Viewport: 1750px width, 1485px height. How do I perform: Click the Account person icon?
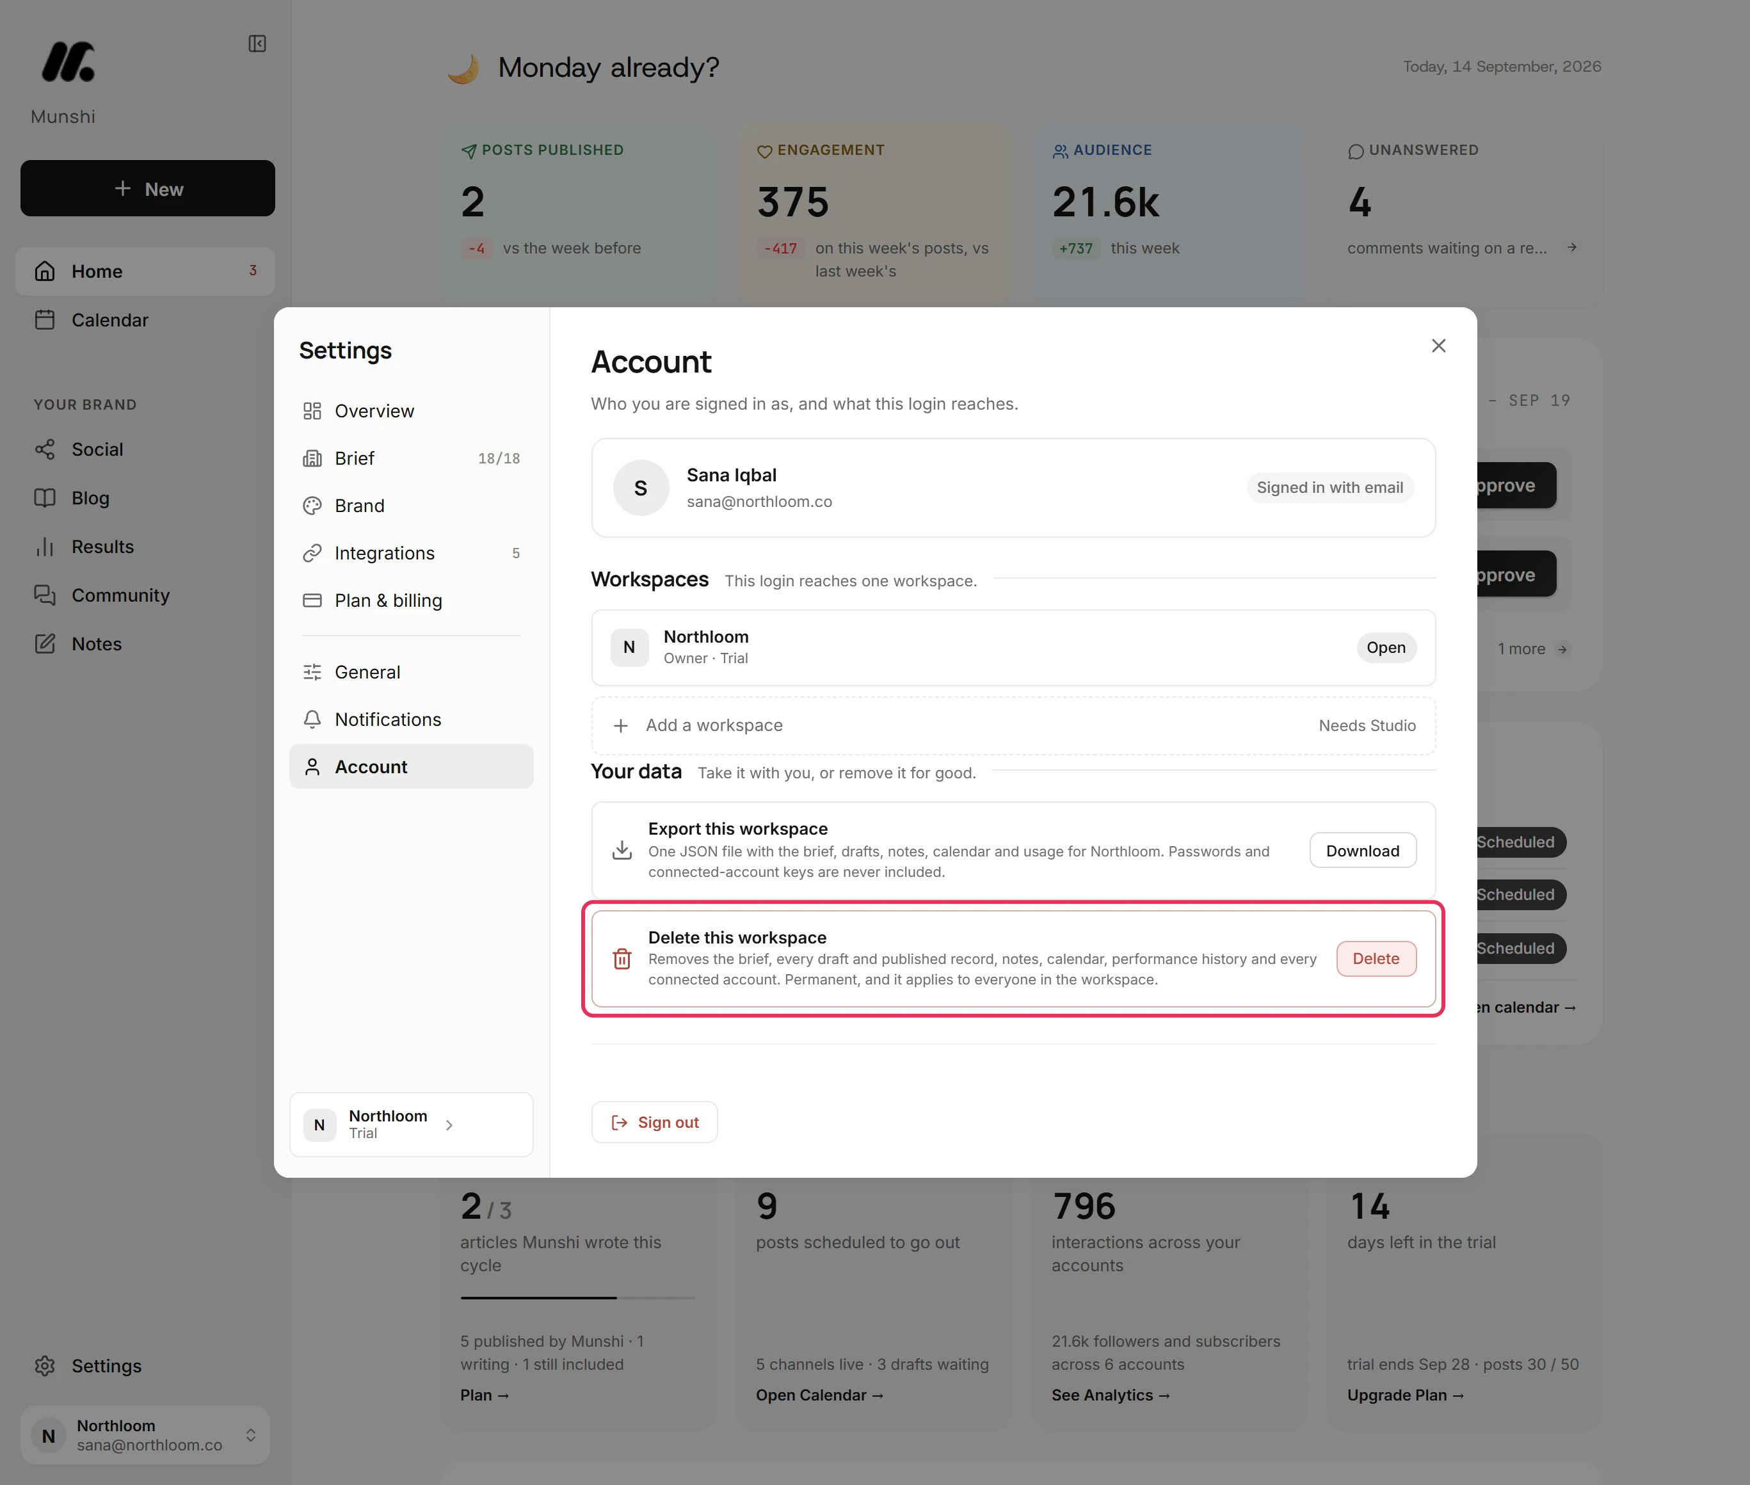pos(312,767)
